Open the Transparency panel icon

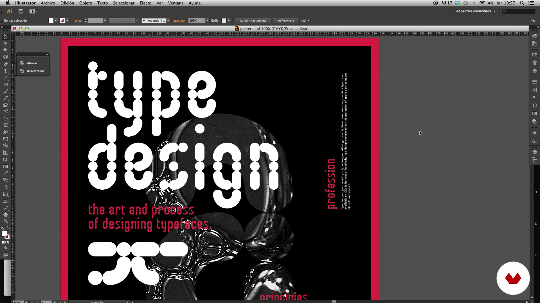point(535,121)
